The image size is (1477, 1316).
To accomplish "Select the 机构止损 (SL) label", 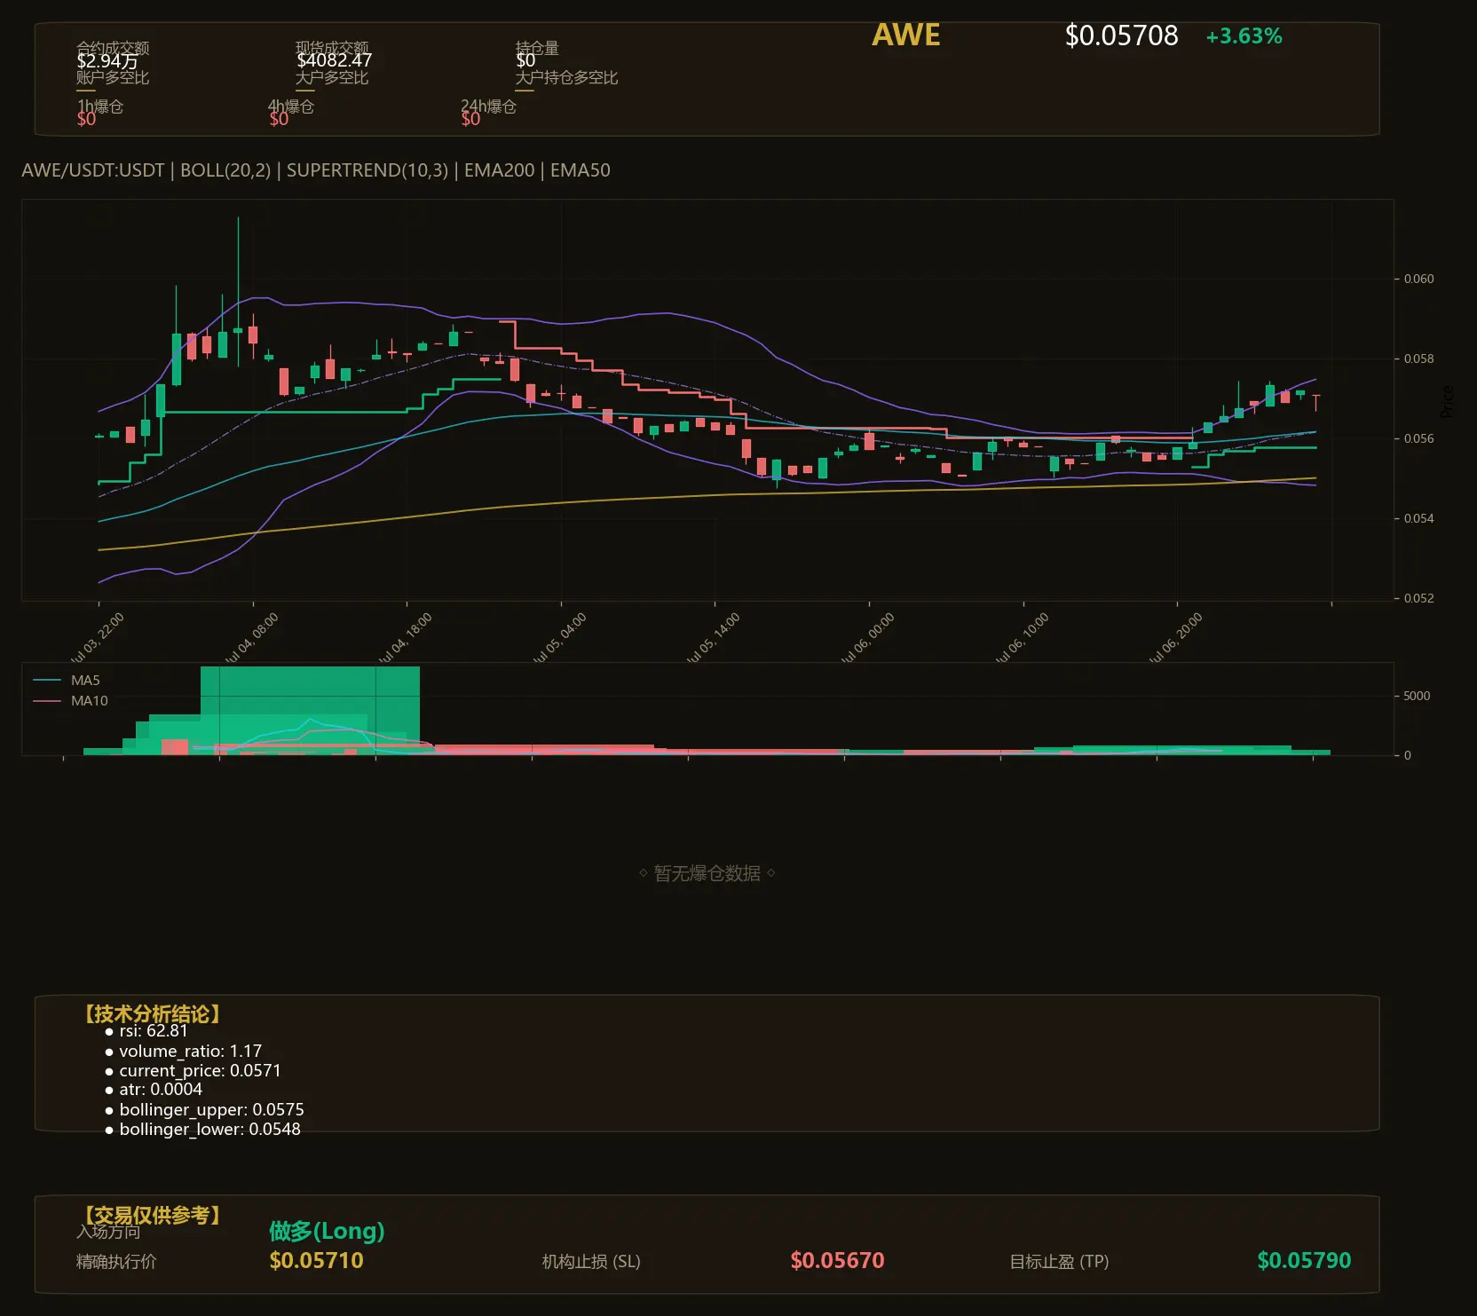I will point(591,1261).
